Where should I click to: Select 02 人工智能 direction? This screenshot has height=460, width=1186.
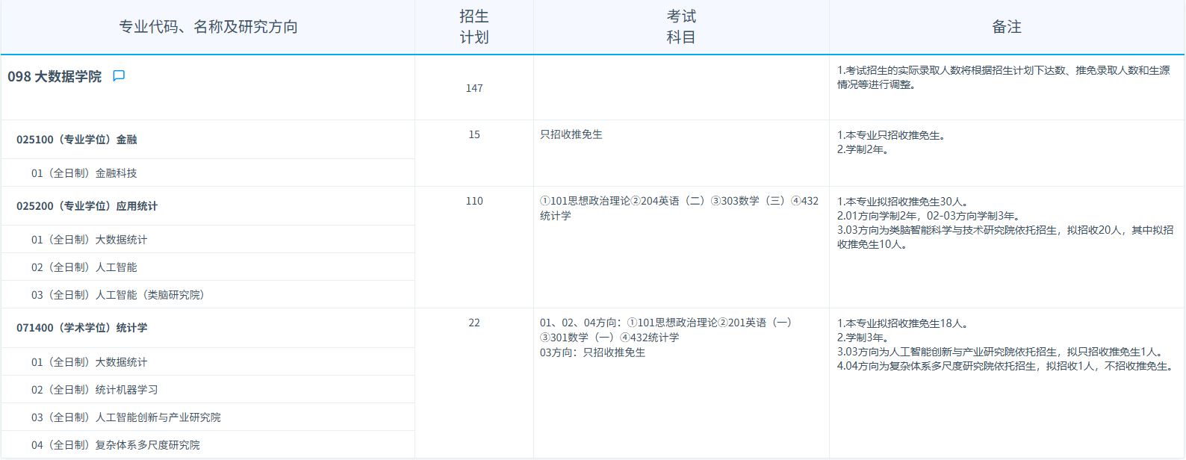pos(84,267)
